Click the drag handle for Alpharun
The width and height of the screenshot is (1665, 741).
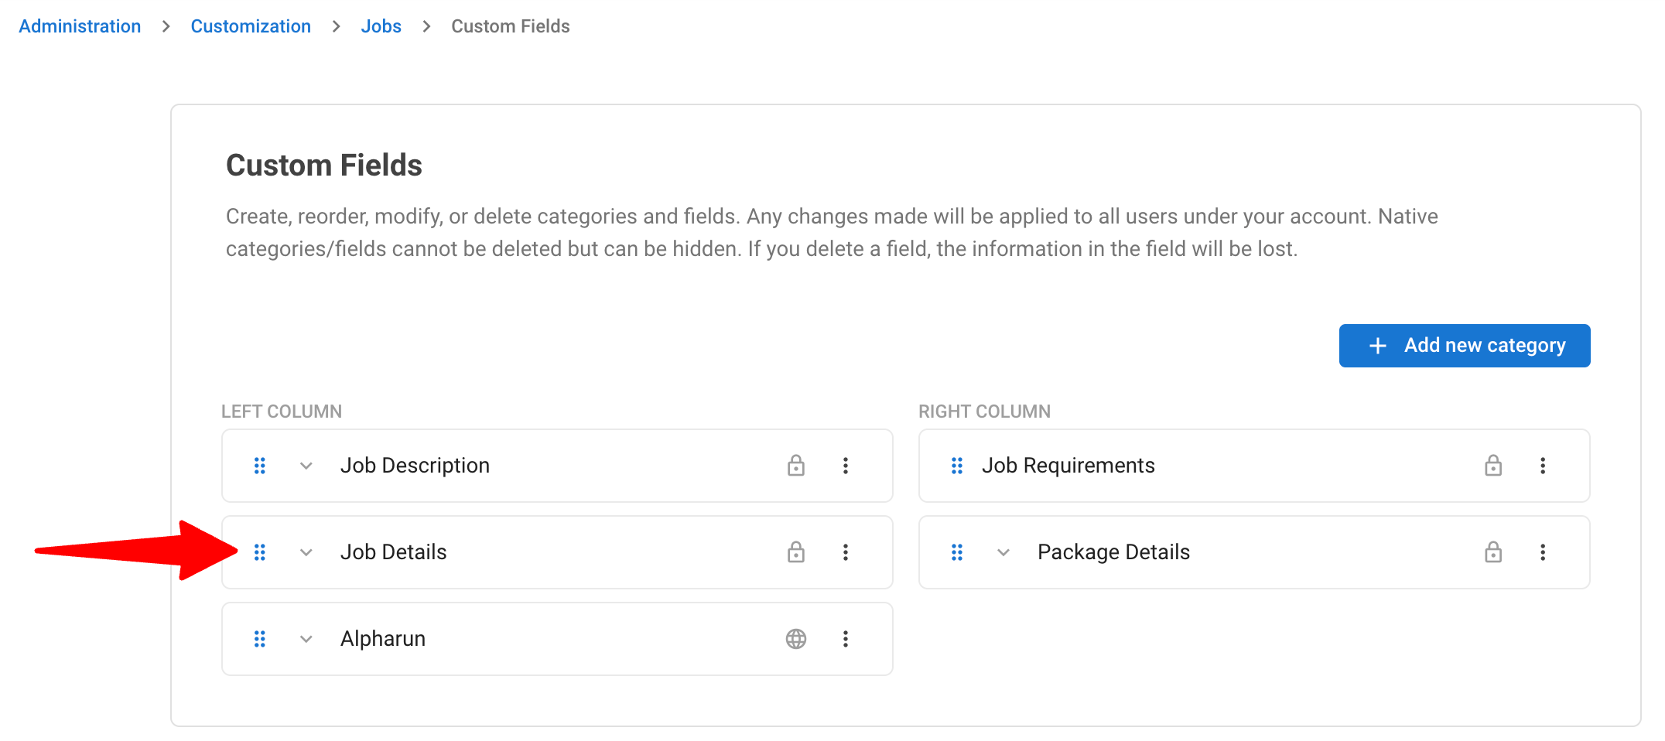(x=260, y=639)
